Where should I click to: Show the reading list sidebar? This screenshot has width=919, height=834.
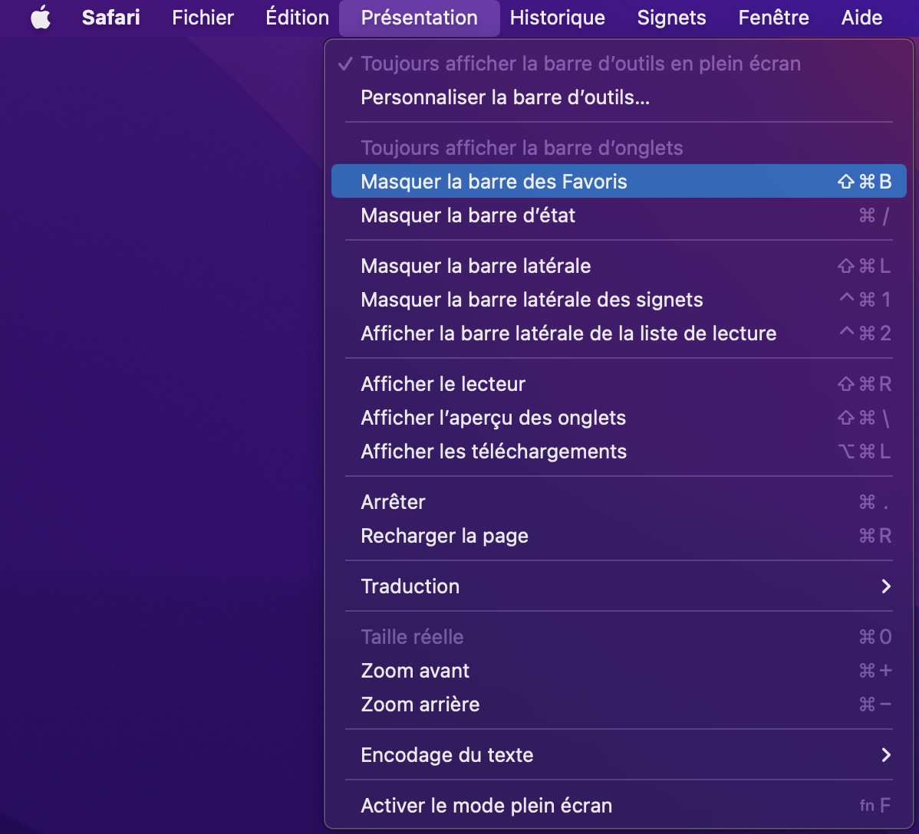click(619, 333)
